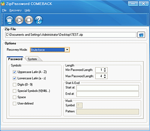Start password recovery with Play icon
The width and height of the screenshot is (150, 131).
tap(19, 20)
